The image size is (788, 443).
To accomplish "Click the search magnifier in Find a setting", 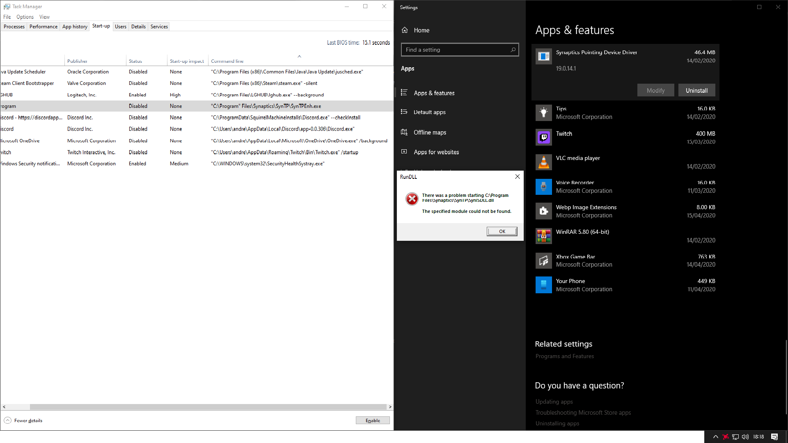I will [513, 50].
